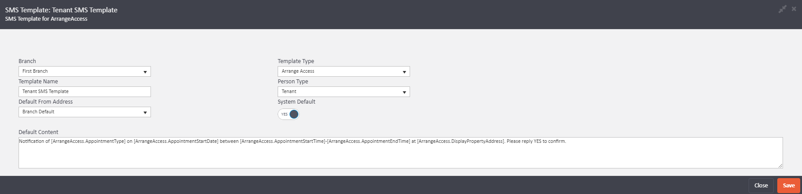Open the Person Type dropdown showing Tenant
Image resolution: width=802 pixels, height=194 pixels.
pyautogui.click(x=343, y=92)
